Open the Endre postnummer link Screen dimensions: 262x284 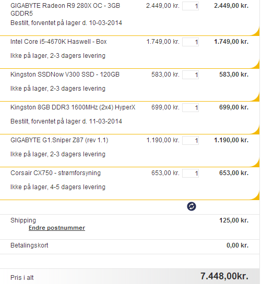[57, 228]
